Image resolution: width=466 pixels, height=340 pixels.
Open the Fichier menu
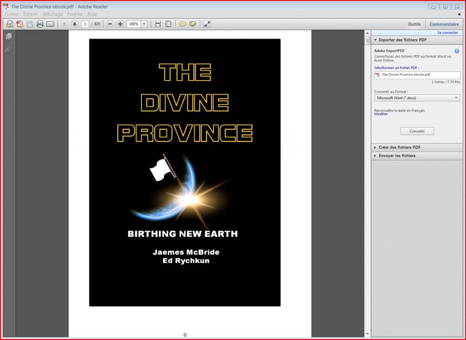coord(12,14)
